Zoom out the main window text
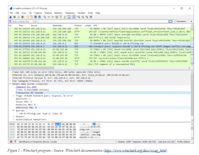This screenshot has height=155, width=199. [x=83, y=17]
